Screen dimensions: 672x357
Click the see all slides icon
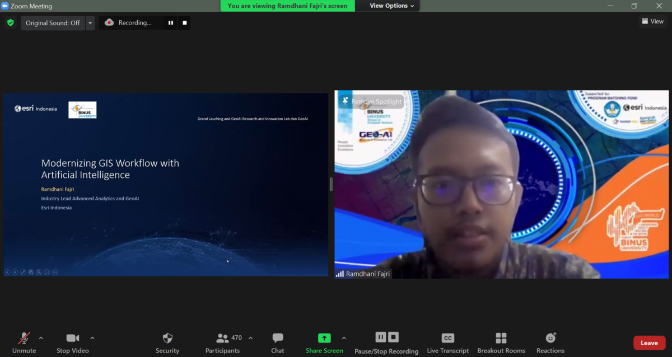pyautogui.click(x=31, y=273)
